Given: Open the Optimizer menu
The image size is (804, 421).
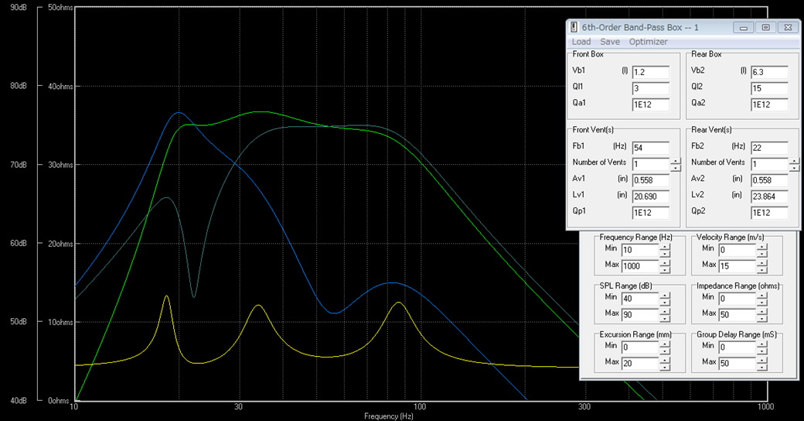Looking at the screenshot, I should [648, 42].
